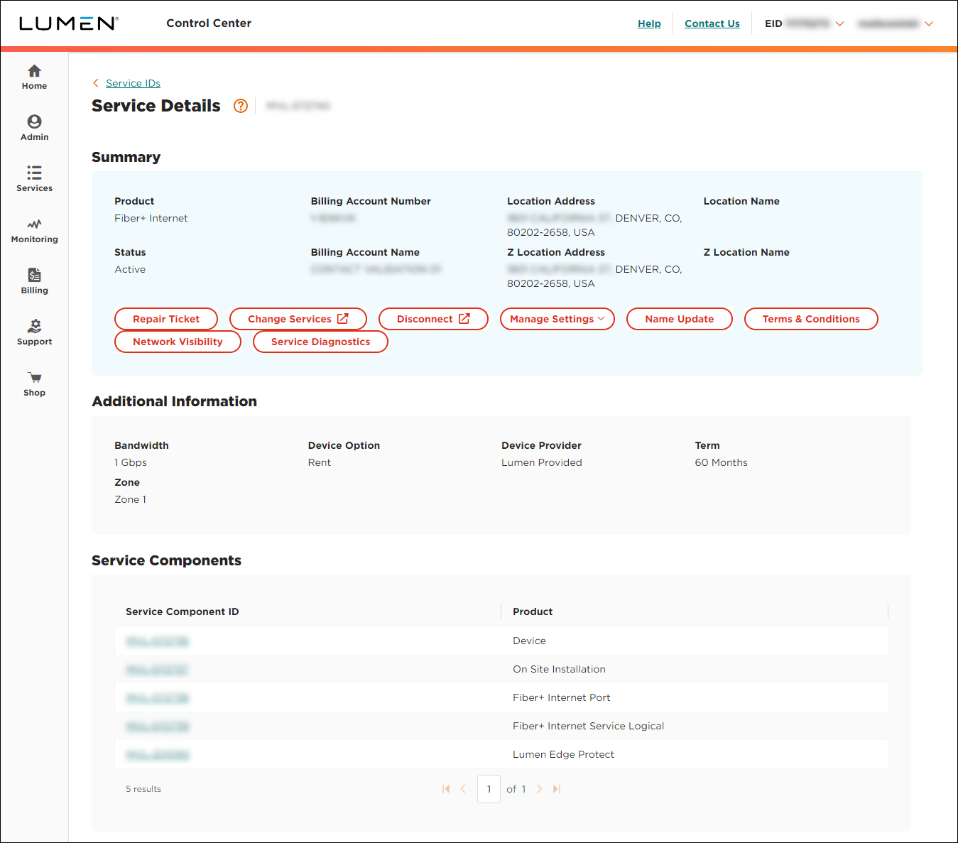Image resolution: width=958 pixels, height=843 pixels.
Task: Open the Contact Us link
Action: click(x=712, y=23)
